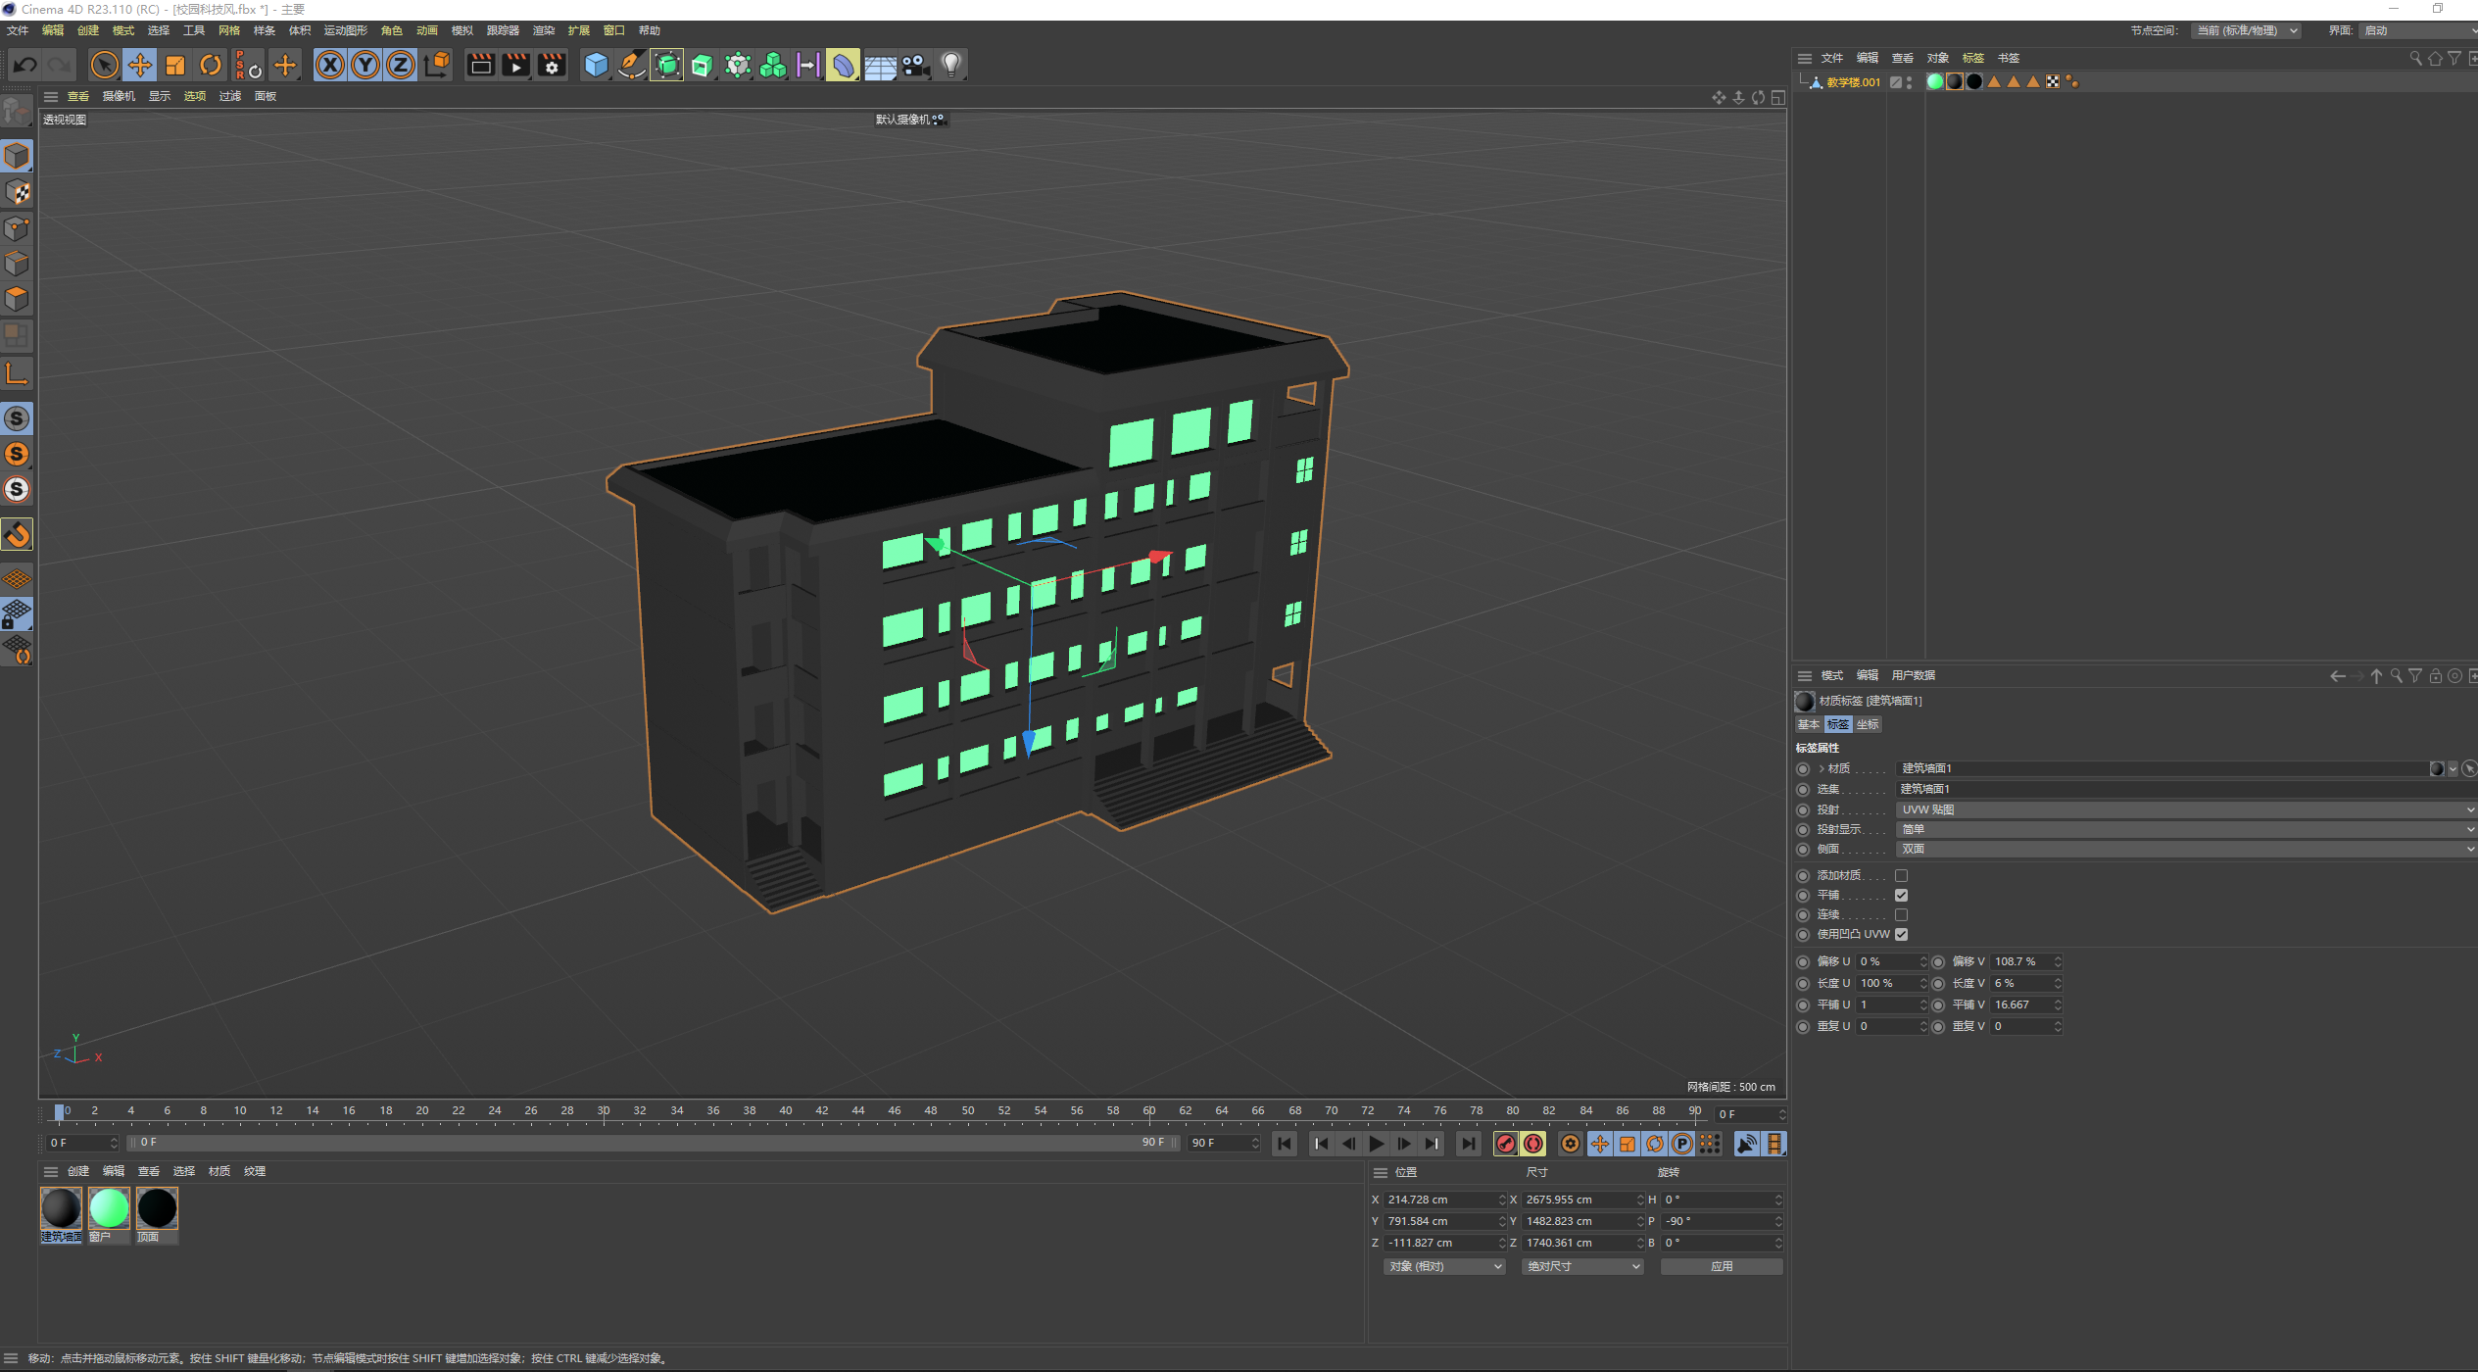Add a Light object icon
Screen dimensions: 2478x1372
coord(950,66)
